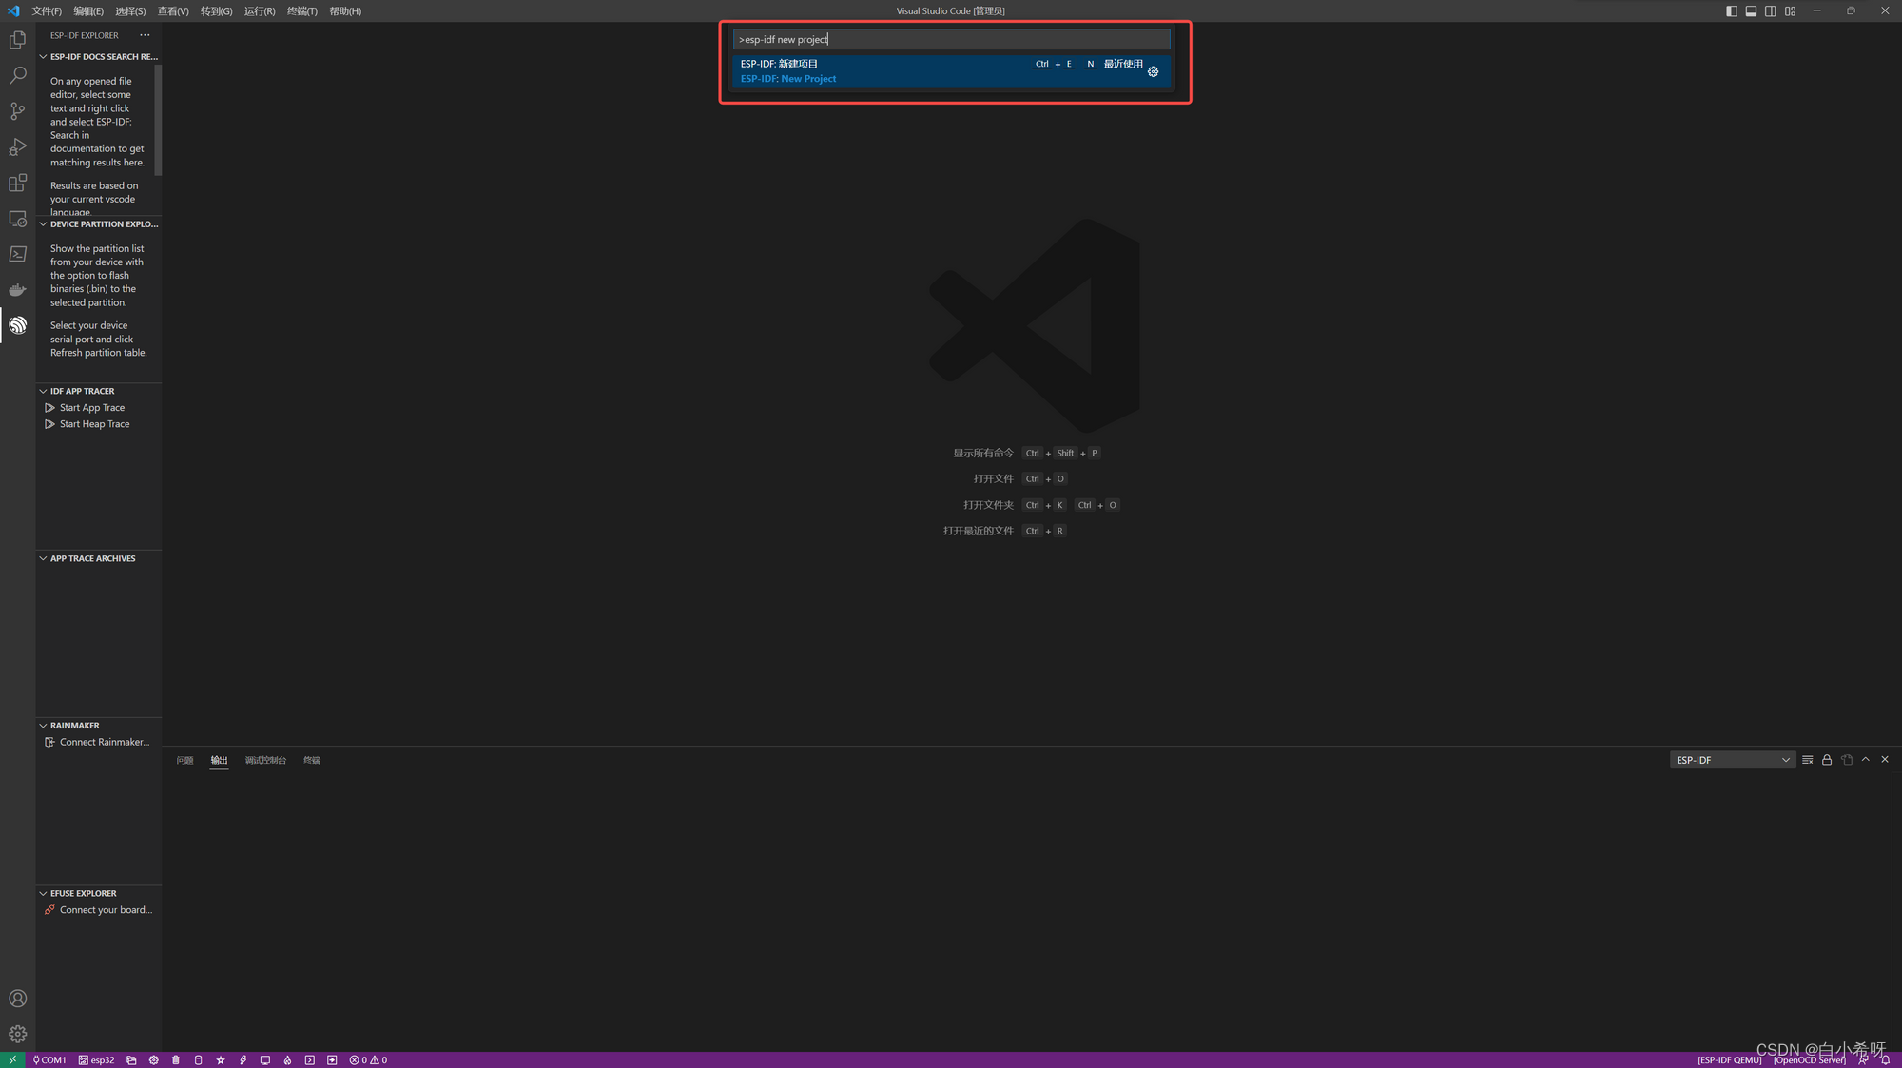Open the 运行(R) menu
This screenshot has height=1068, width=1902.
(x=260, y=11)
